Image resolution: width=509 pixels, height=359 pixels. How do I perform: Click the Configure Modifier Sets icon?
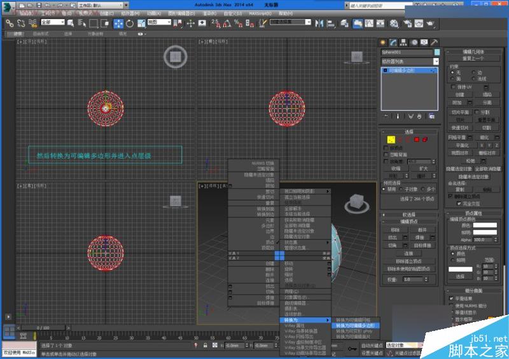click(x=431, y=116)
